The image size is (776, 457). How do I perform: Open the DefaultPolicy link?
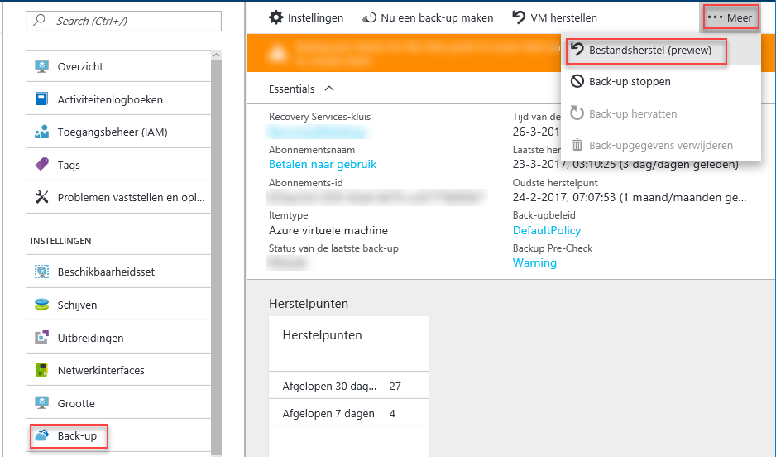click(x=546, y=230)
